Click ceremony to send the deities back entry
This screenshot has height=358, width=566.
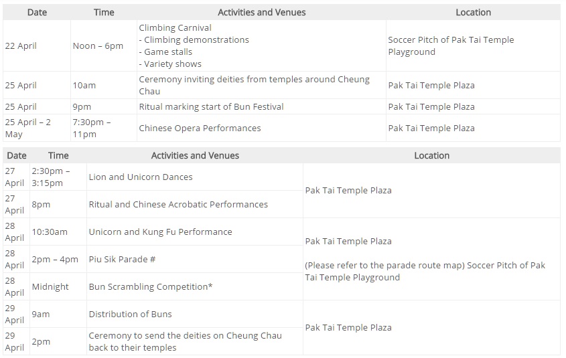point(185,341)
